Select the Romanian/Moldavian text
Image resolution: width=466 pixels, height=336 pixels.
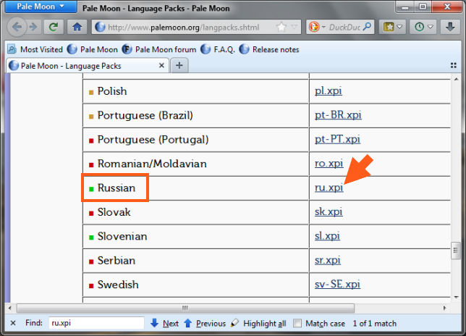click(152, 164)
